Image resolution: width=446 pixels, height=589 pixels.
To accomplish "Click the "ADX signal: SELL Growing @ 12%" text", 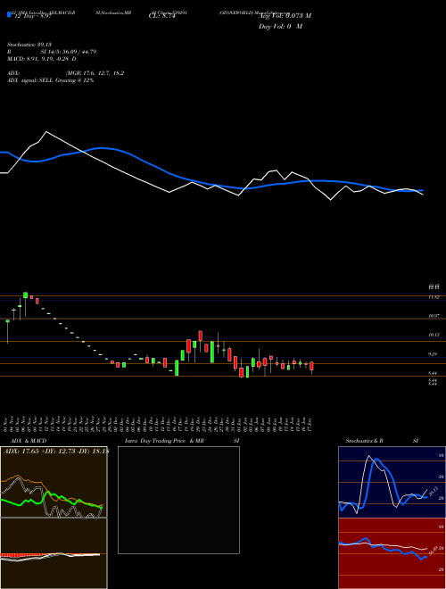I will [x=50, y=80].
